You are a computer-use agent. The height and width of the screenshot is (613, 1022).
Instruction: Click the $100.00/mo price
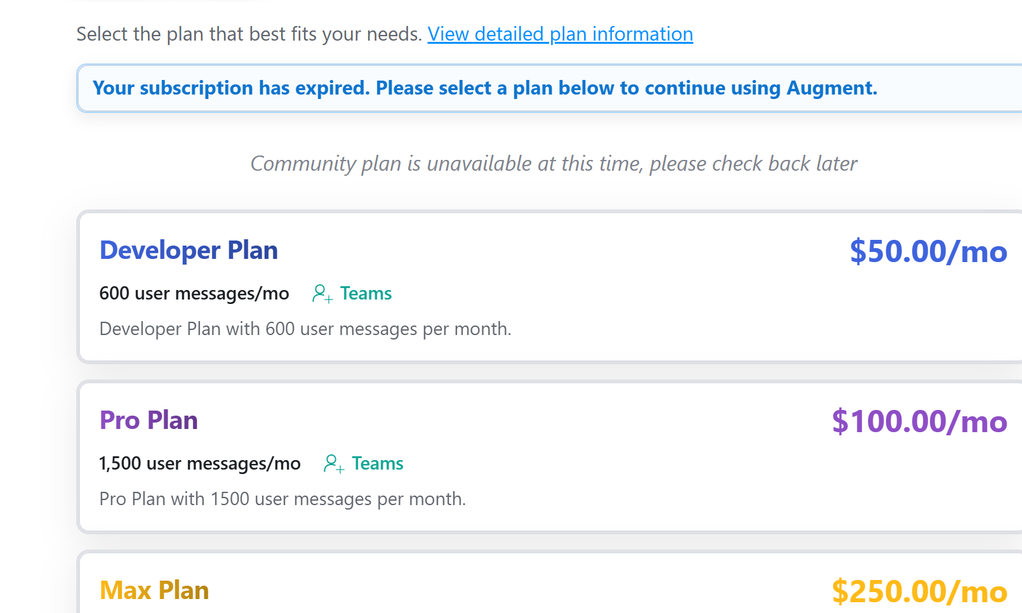919,421
